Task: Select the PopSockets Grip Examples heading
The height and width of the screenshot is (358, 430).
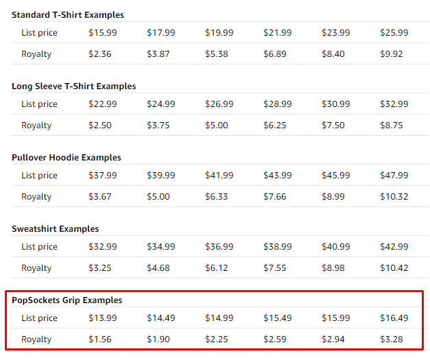Action: pyautogui.click(x=67, y=300)
